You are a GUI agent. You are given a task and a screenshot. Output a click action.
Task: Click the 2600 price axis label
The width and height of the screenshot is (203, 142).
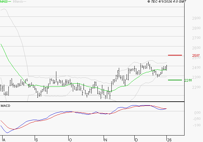(196, 48)
